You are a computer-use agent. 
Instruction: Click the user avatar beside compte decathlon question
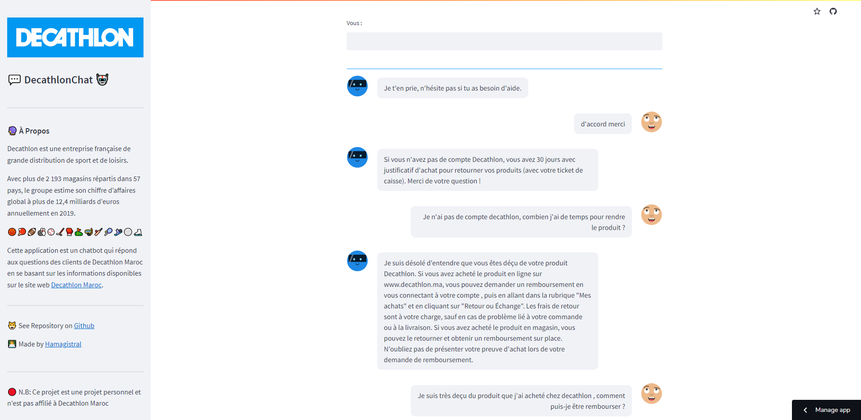coord(652,215)
